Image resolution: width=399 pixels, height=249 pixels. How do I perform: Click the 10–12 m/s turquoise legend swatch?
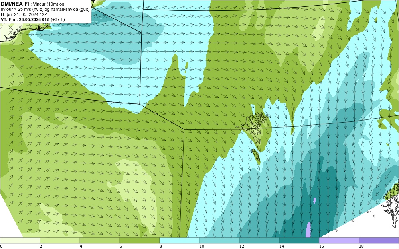click(x=219, y=240)
